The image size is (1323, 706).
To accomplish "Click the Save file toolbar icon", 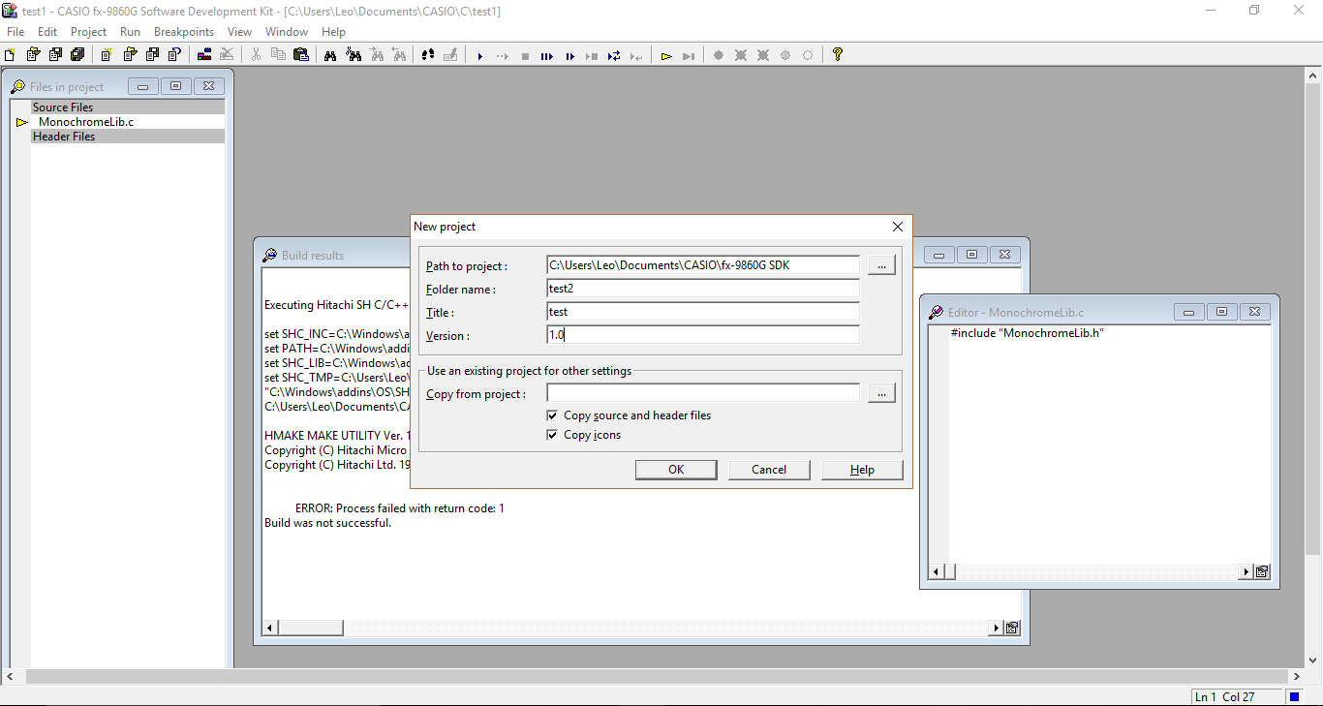I will [55, 55].
